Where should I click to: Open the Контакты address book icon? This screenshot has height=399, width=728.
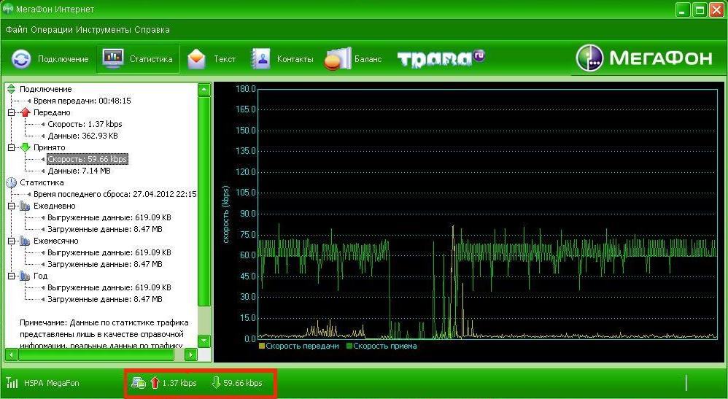tap(261, 59)
